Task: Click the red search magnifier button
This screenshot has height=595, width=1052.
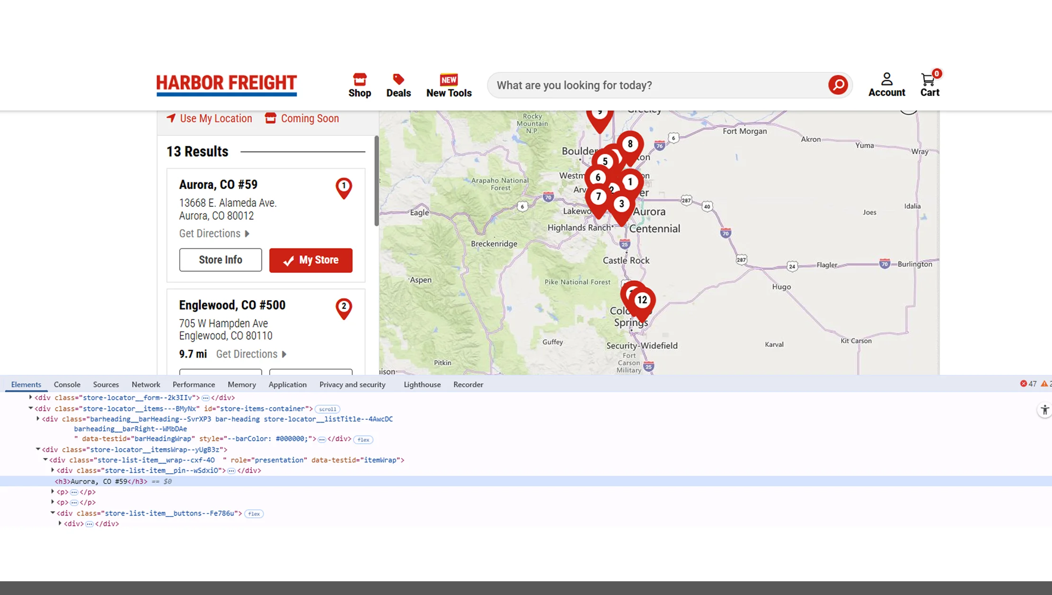Action: (838, 85)
